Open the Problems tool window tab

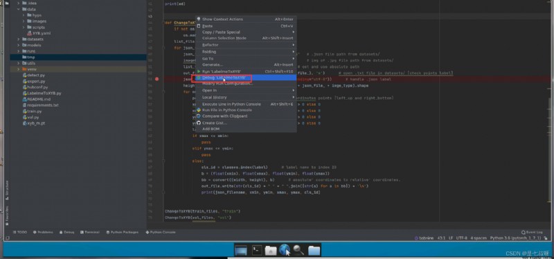[x=43, y=232]
